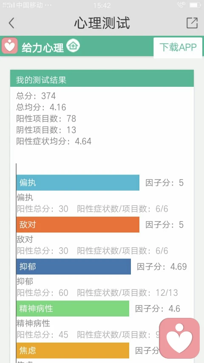Tap the green 精神病性 bar
Image resolution: width=204 pixels, height=363 pixels.
(73, 309)
